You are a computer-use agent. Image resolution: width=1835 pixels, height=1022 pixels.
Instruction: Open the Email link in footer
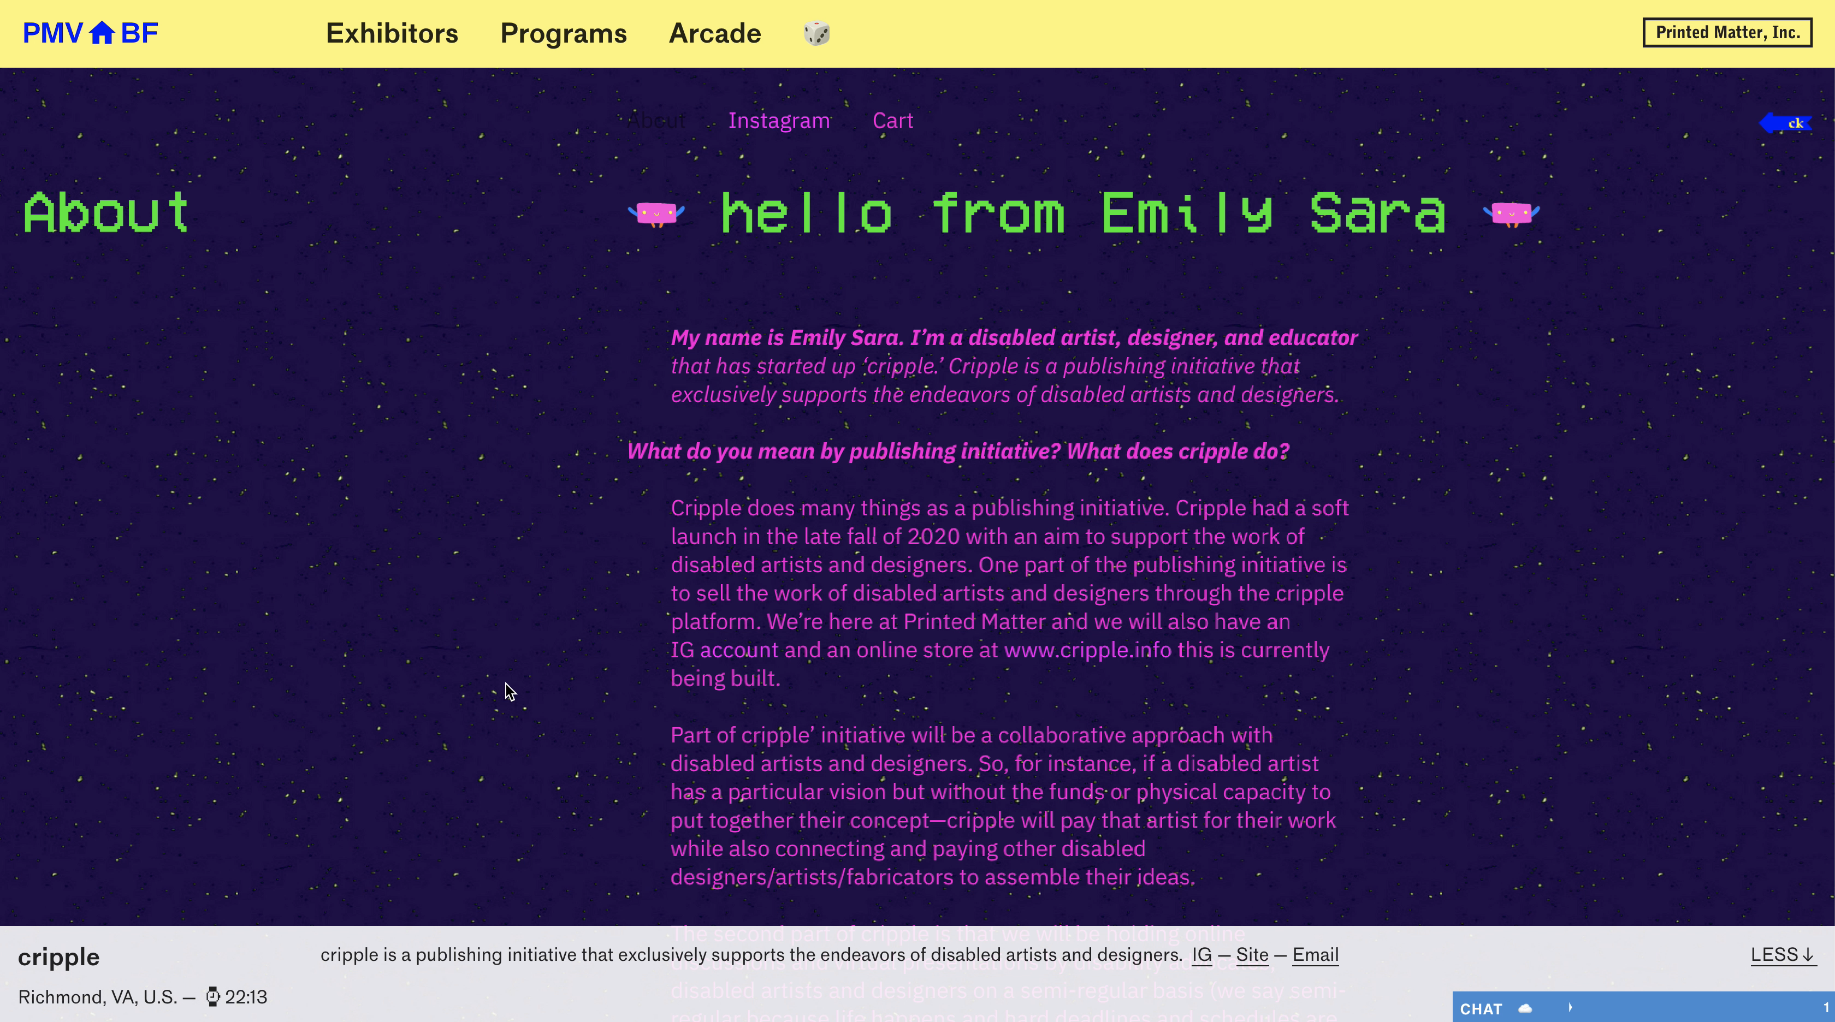(1316, 954)
